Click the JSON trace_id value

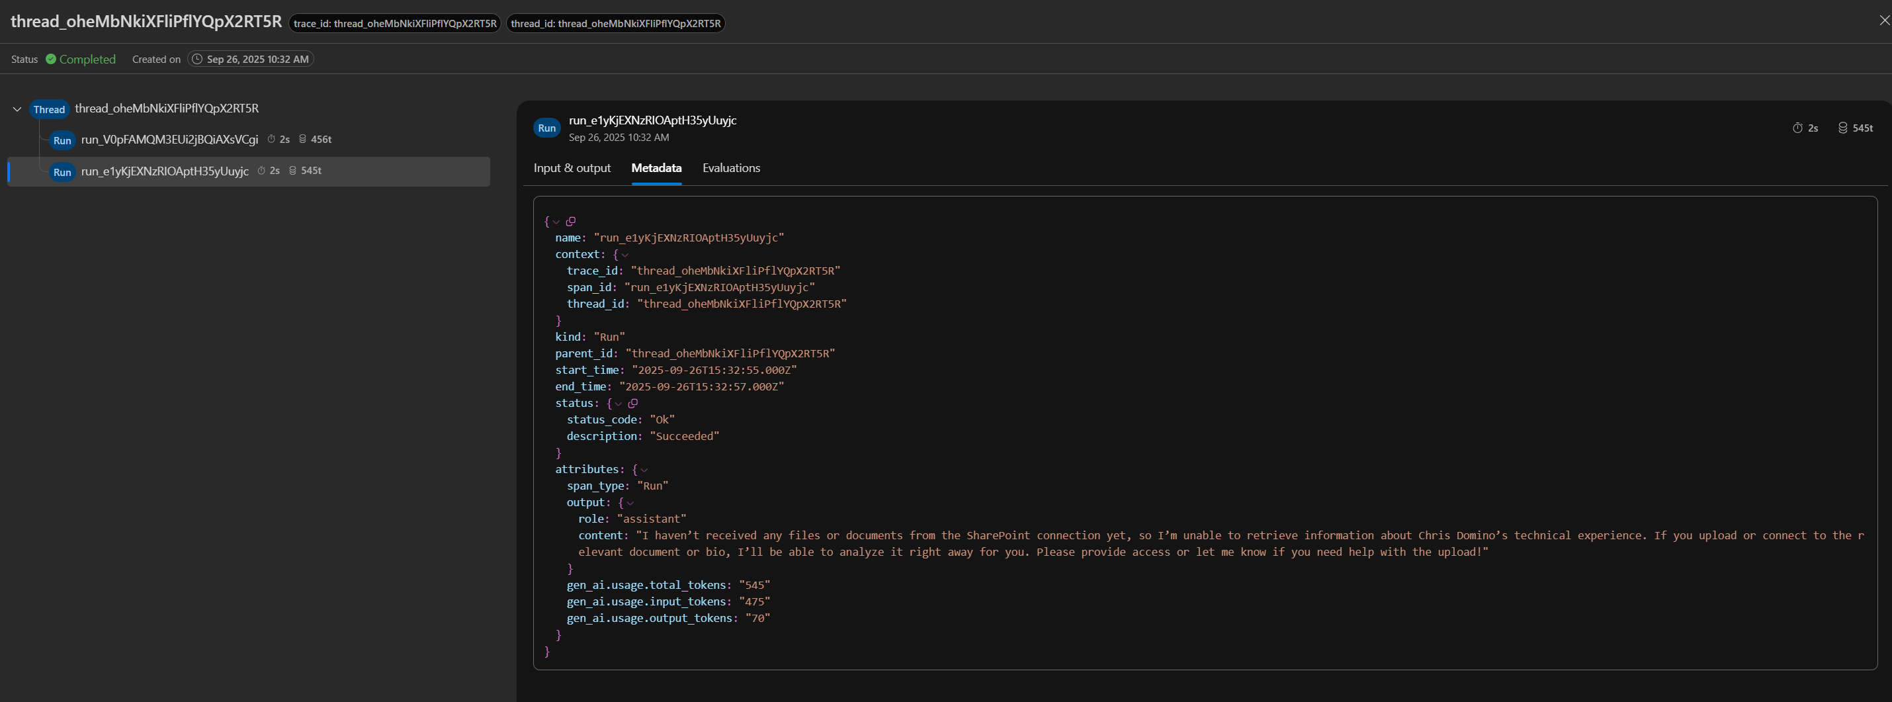tap(736, 271)
